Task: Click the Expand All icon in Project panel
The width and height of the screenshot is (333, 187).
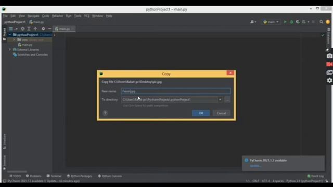Action: [29, 29]
